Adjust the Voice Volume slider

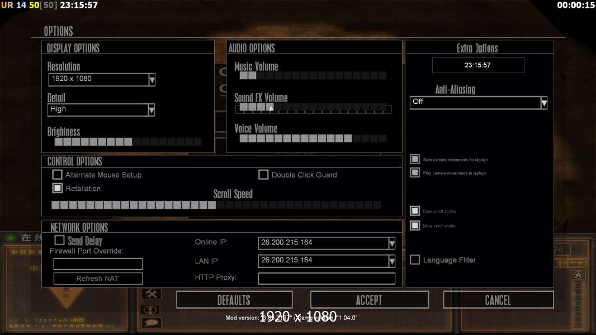313,138
